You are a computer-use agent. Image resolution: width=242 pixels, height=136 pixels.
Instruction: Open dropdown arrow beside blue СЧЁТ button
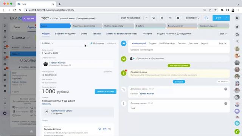(226, 18)
